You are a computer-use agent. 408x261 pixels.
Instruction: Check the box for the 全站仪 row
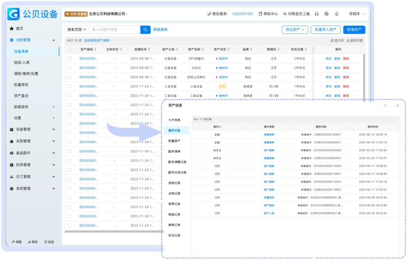tap(70, 68)
